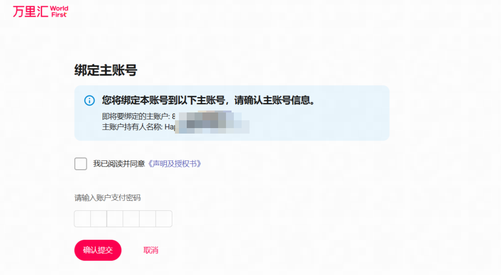Select the third payment password digit box

115,219
